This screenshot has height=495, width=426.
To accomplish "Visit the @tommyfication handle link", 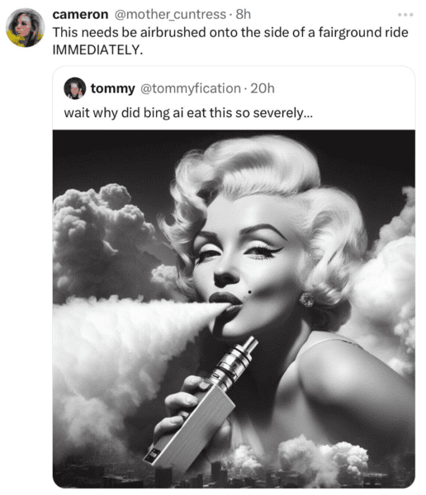I will (190, 88).
